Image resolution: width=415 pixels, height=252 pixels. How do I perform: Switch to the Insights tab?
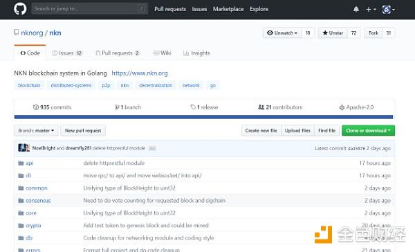pos(196,53)
